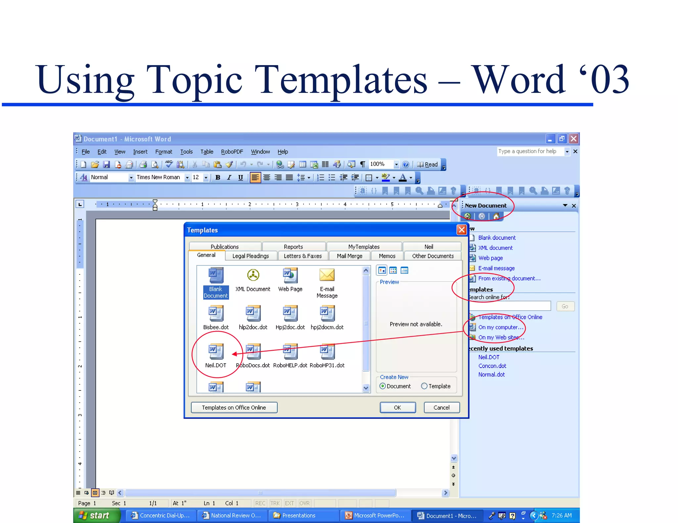The image size is (678, 523).
Task: Click the Templates on Office Online button
Action: coord(234,408)
